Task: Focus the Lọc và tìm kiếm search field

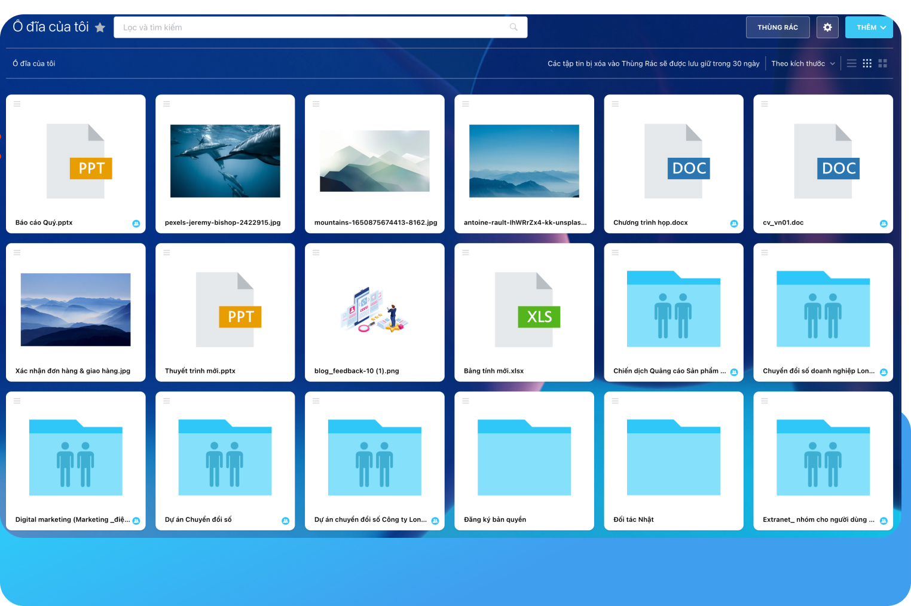Action: point(311,27)
